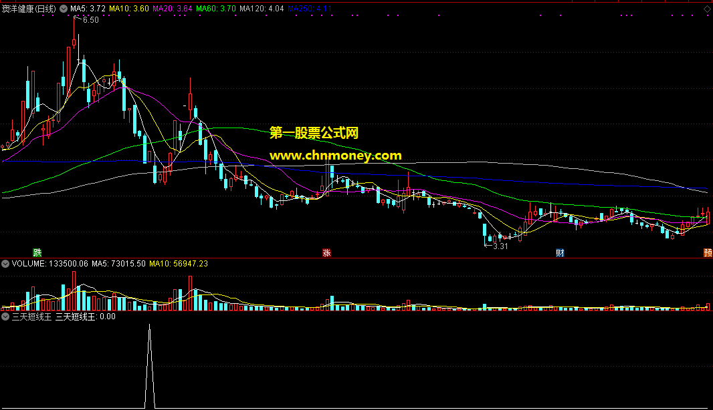The width and height of the screenshot is (713, 410).
Task: Click the 三天短线王: 0.00 value
Action: point(86,317)
